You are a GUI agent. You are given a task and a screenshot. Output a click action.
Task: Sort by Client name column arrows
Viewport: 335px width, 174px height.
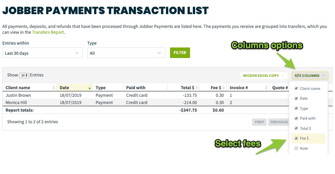coord(53,88)
